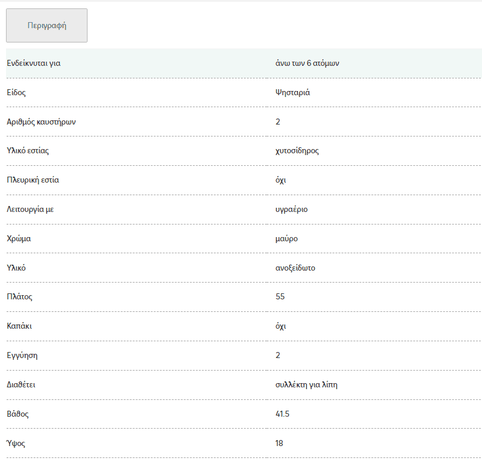Select the label 'Καπάκι'

tap(19, 326)
